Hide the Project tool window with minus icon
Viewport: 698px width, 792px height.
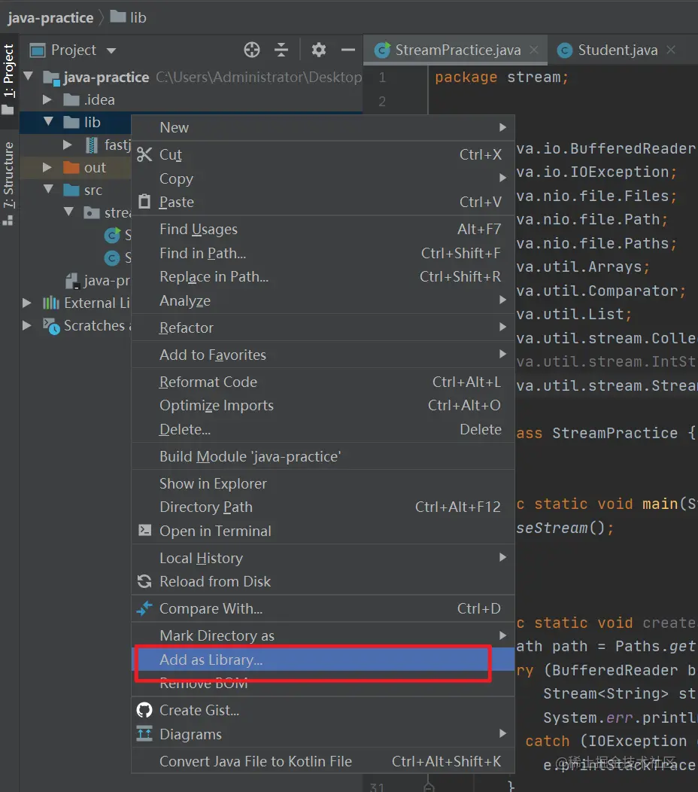point(347,50)
